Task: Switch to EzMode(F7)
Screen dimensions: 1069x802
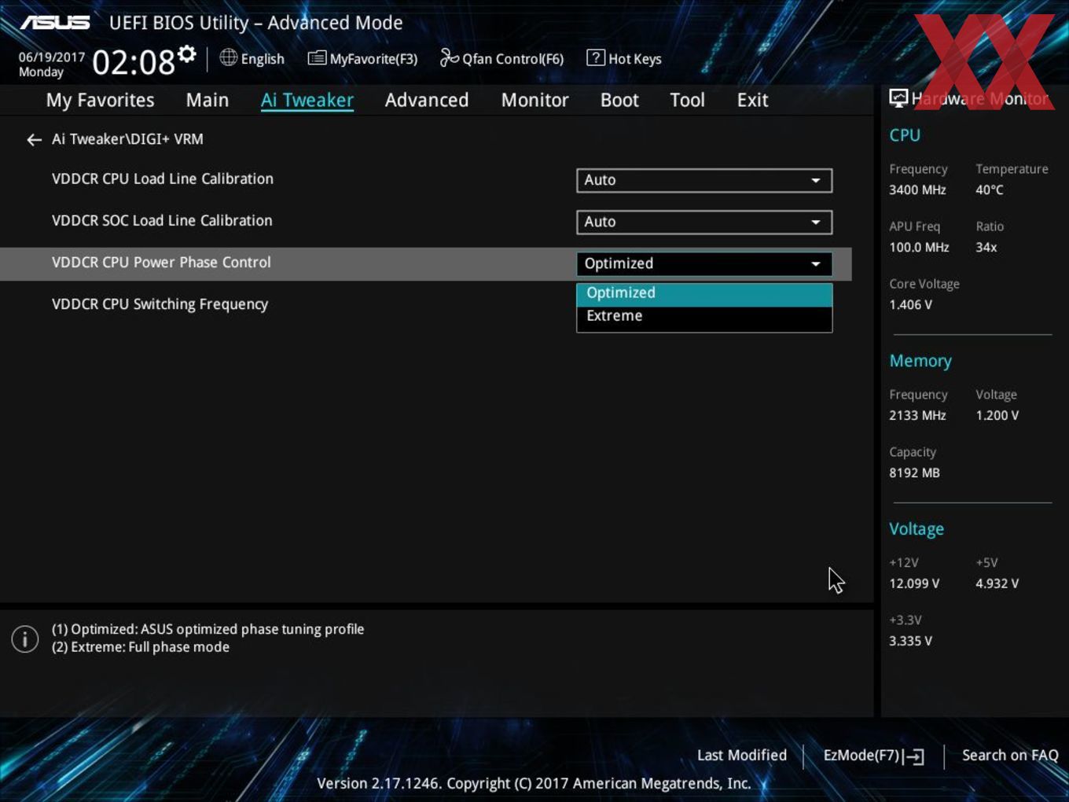Action: tap(873, 756)
